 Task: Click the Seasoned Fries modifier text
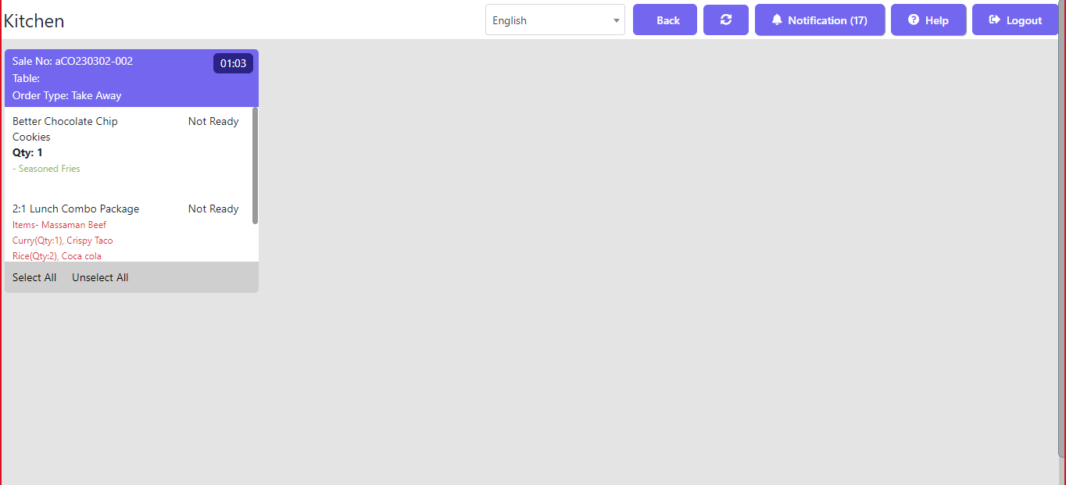(x=47, y=169)
